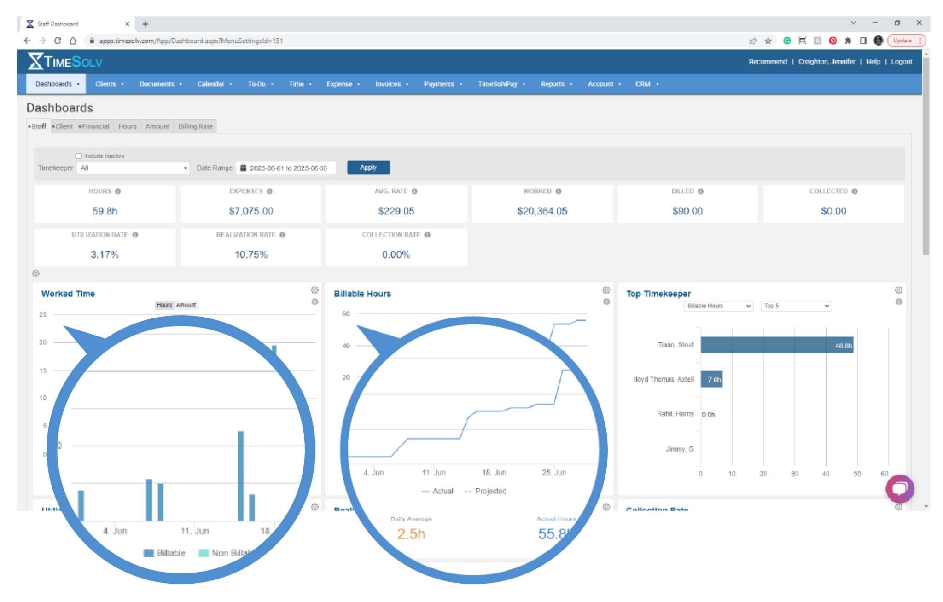Screen dimensions: 943x602
Task: Click the Apply button
Action: coord(368,168)
